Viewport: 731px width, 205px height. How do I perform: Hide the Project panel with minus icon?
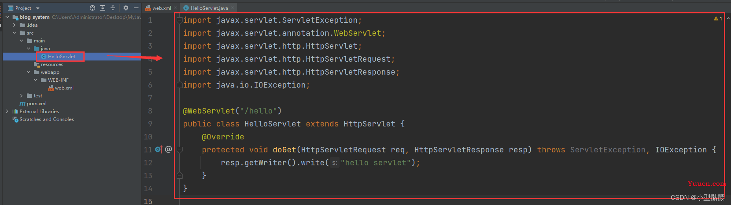point(136,8)
